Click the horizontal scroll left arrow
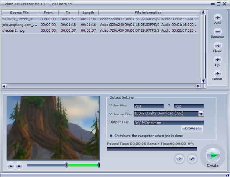The height and width of the screenshot is (177, 230). click(4, 86)
